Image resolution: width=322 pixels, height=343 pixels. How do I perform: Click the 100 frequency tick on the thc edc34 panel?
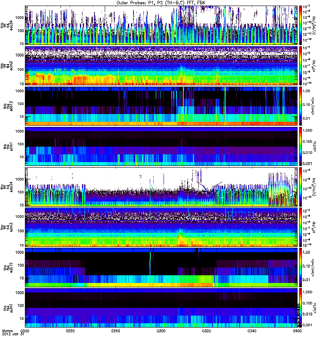pyautogui.click(x=20, y=192)
